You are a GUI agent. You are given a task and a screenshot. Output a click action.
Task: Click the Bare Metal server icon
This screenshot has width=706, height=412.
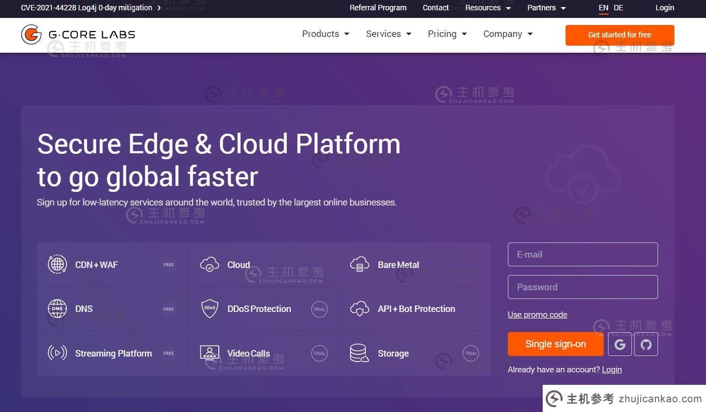(x=360, y=265)
